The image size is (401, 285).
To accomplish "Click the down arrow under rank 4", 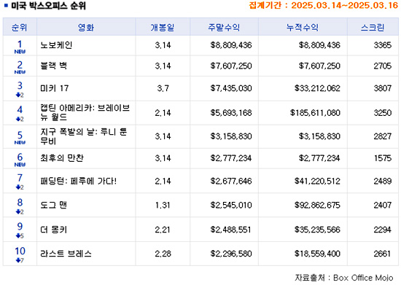I will click(x=20, y=119).
